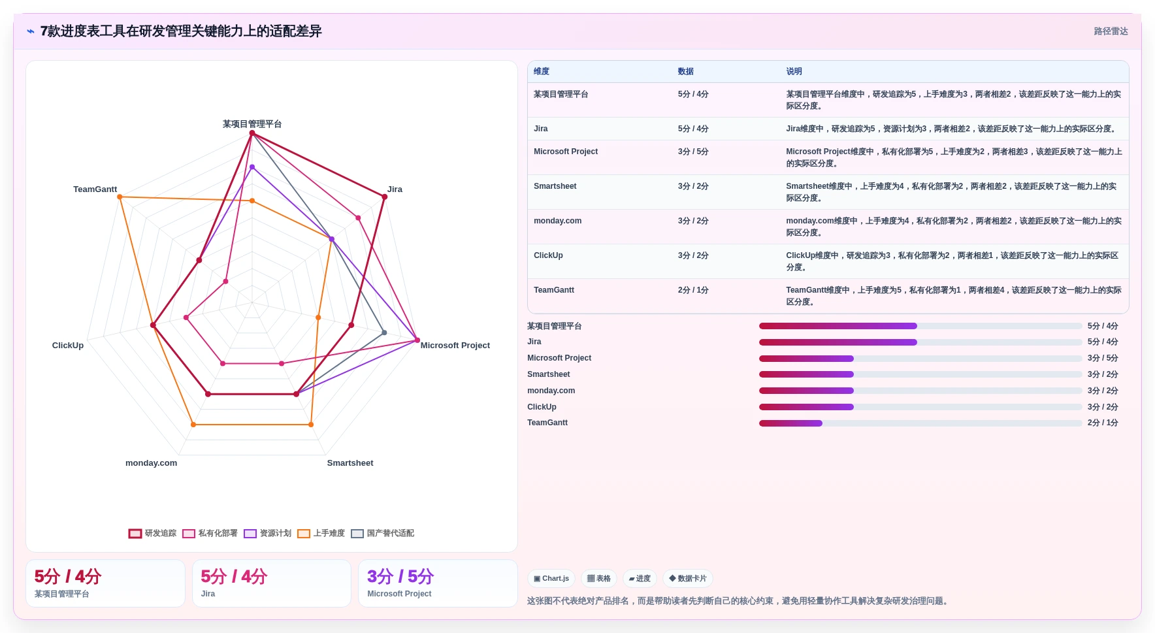Screen dimensions: 1155x633
Task: Click the Smartsheet radar axis label
Action: [x=350, y=463]
